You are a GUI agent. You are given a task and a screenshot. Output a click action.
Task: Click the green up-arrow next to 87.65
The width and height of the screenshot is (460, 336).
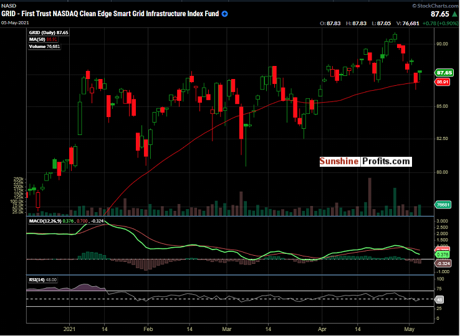point(454,14)
